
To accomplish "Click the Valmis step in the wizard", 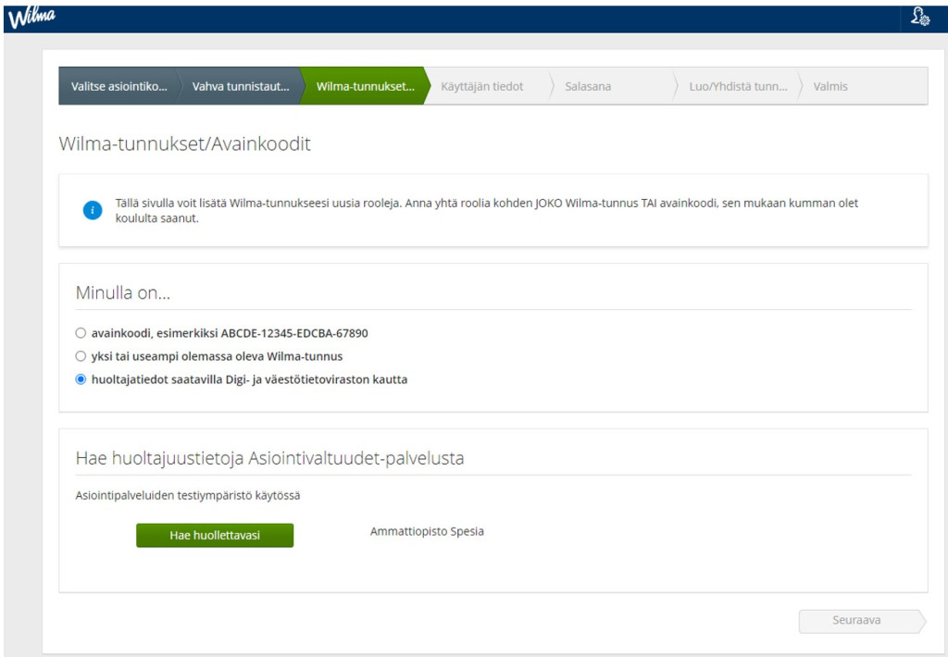I will click(x=829, y=86).
